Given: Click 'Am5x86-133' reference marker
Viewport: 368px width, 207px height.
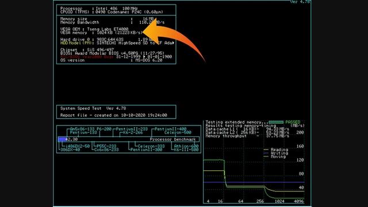Looking at the screenshot, I should [x=82, y=129].
